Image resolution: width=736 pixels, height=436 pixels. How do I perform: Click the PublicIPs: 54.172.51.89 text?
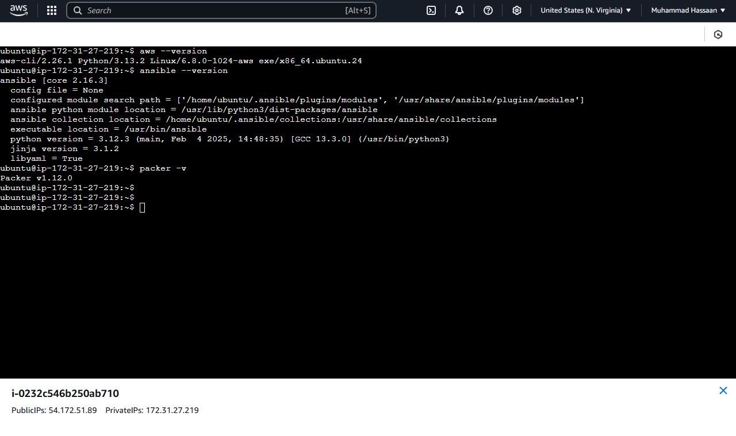coord(54,410)
